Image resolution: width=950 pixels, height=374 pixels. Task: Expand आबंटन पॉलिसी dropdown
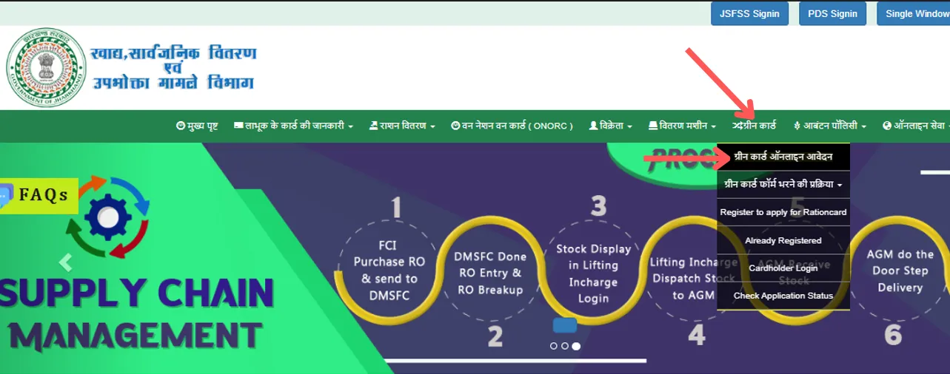(829, 126)
